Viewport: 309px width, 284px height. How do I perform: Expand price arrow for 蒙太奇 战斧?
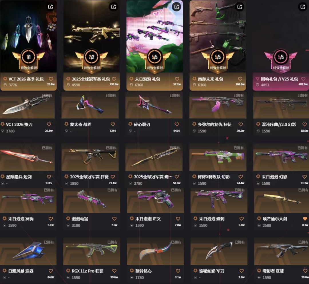[67, 131]
